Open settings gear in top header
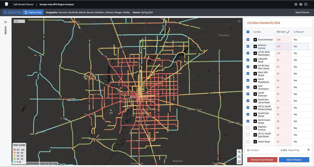This screenshot has width=314, height=167. coord(296,4)
